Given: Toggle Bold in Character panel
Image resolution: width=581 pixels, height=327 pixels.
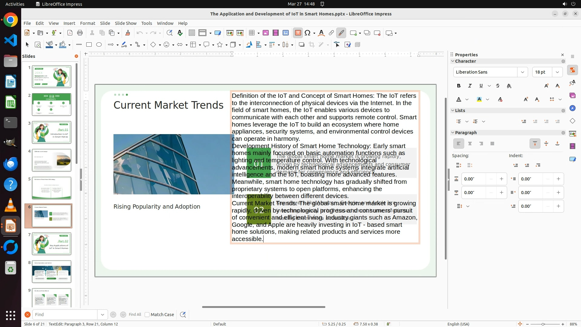Looking at the screenshot, I should tap(459, 86).
